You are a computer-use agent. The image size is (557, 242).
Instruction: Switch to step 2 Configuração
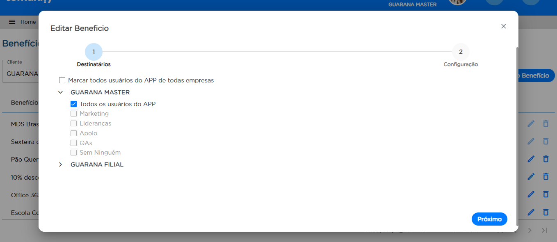click(x=461, y=52)
